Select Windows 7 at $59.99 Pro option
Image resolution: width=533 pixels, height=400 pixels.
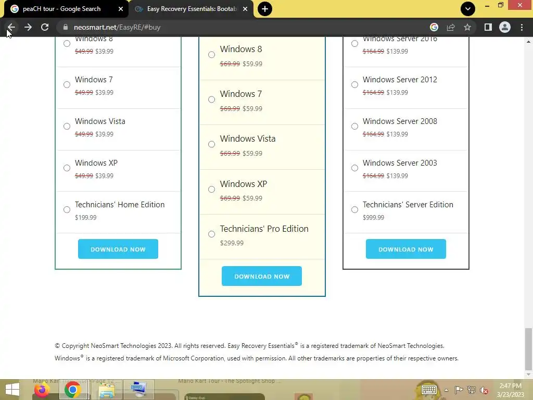pos(211,99)
